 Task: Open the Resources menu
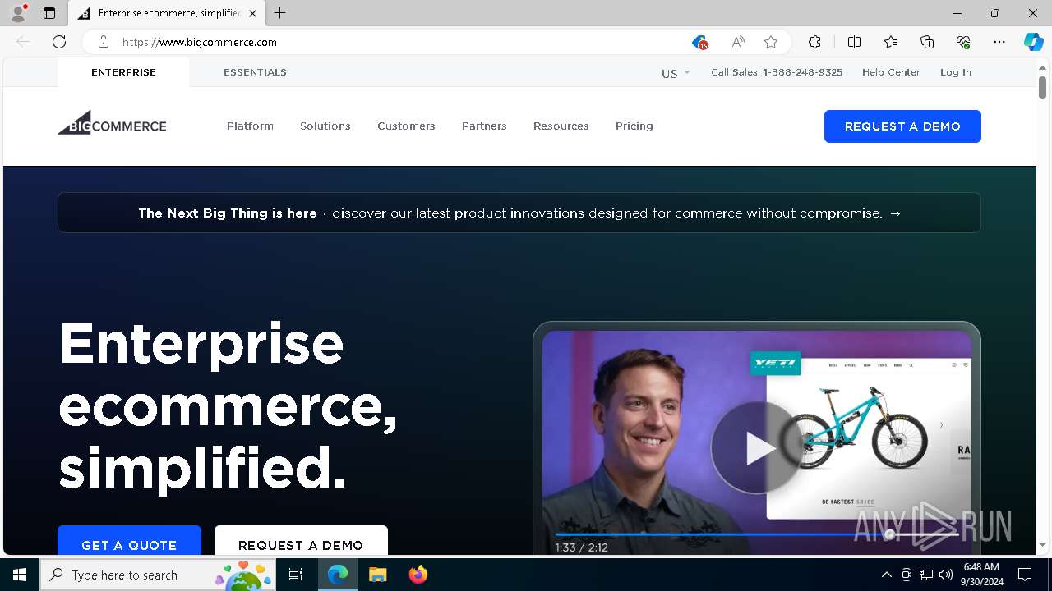pos(561,126)
